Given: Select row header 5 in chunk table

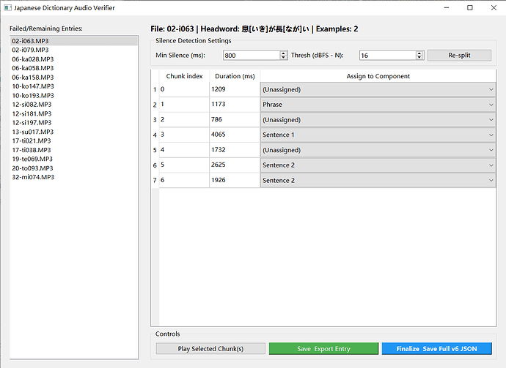Looking at the screenshot, I should point(154,150).
